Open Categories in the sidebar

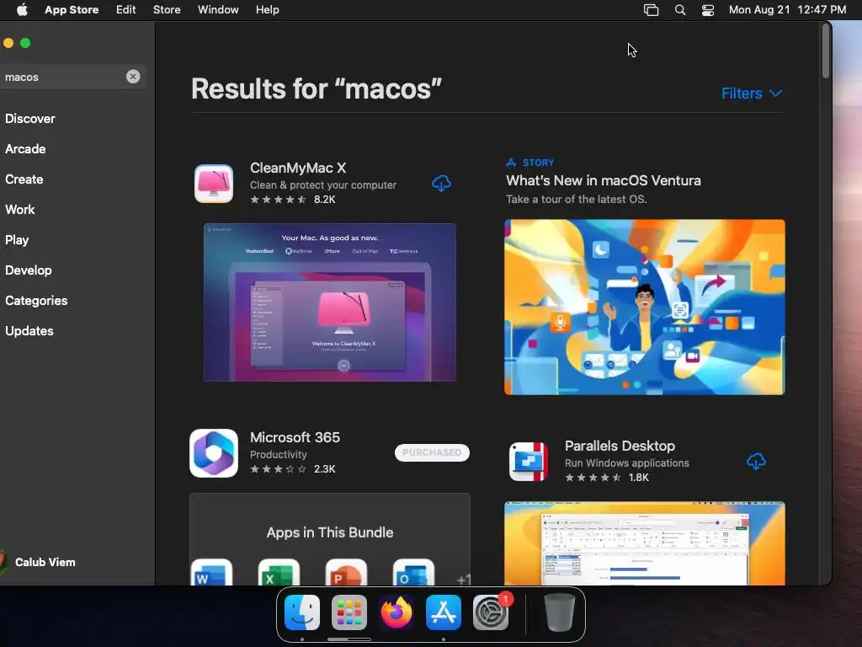[x=36, y=301]
